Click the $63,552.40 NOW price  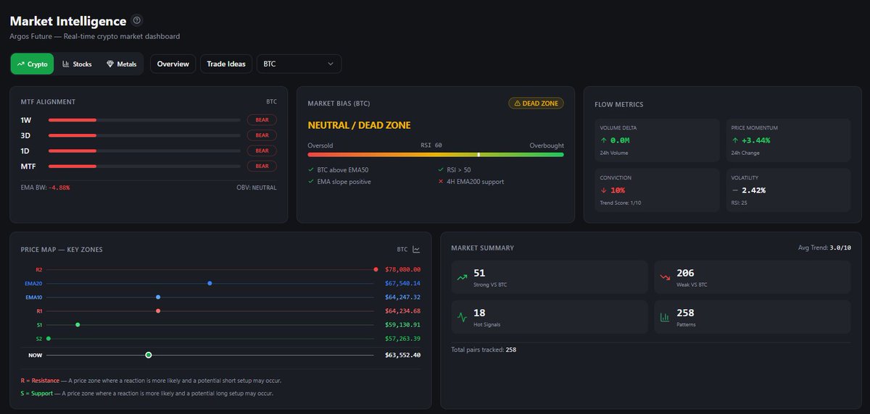pyautogui.click(x=403, y=355)
